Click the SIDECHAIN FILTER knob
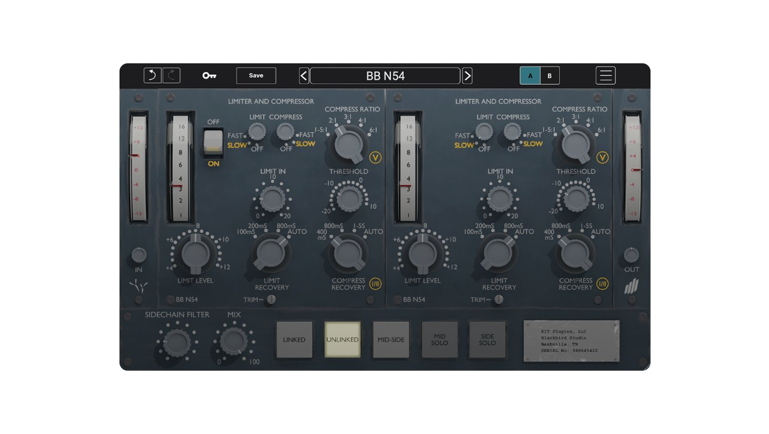769x434 pixels. (177, 342)
